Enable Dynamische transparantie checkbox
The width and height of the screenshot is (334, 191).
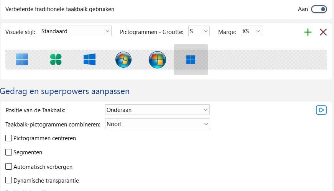[x=8, y=180]
